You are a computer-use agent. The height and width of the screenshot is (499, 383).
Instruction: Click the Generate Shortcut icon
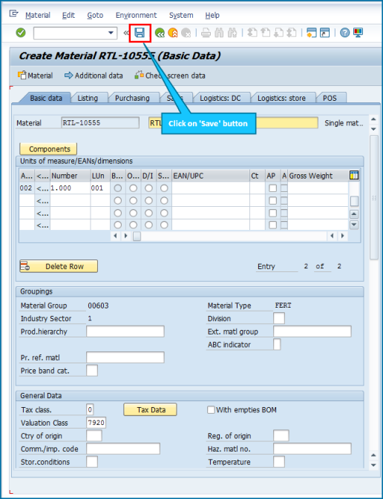[x=324, y=33]
